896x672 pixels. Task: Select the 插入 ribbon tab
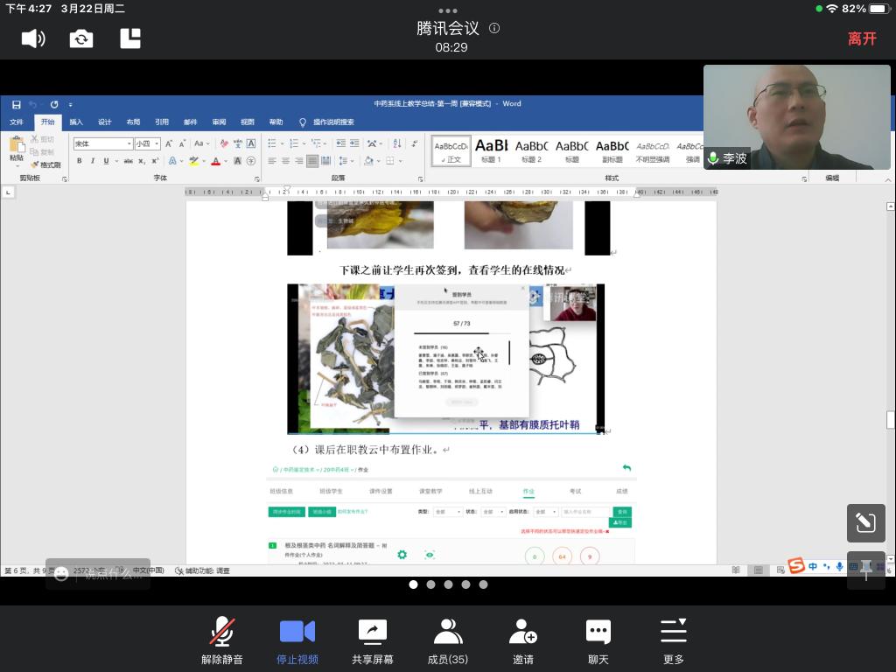[76, 122]
